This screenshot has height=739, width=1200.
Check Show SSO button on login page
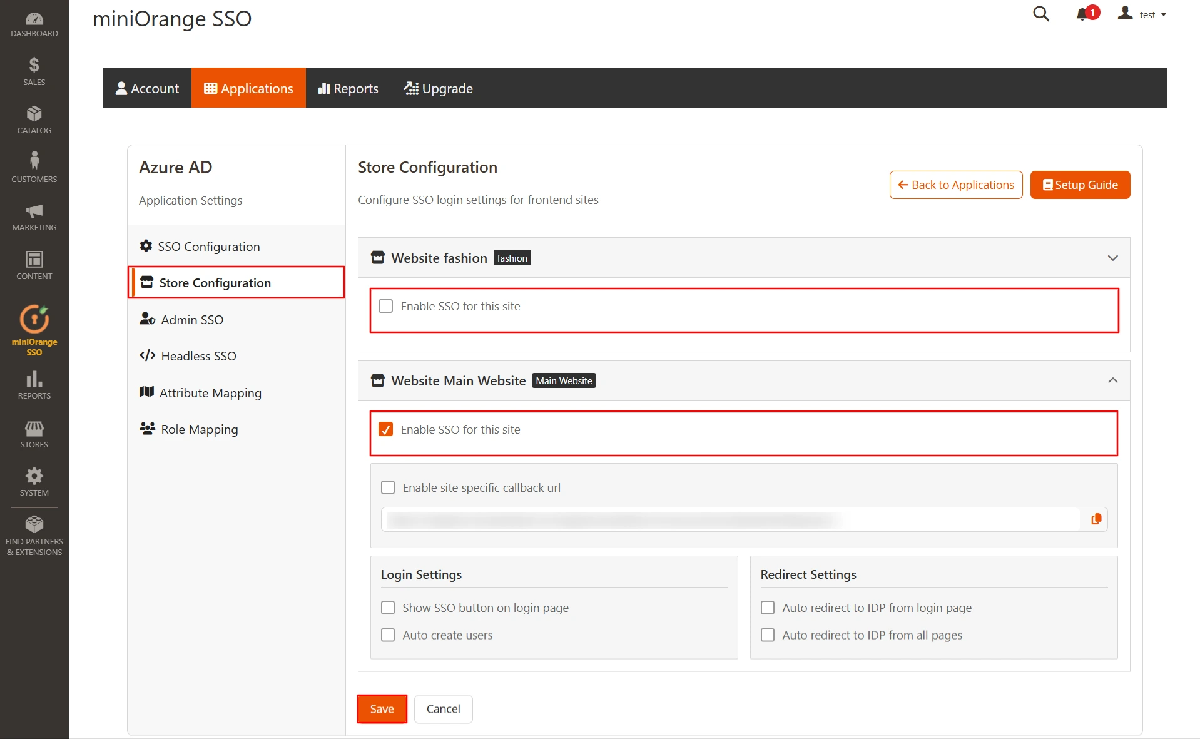388,607
